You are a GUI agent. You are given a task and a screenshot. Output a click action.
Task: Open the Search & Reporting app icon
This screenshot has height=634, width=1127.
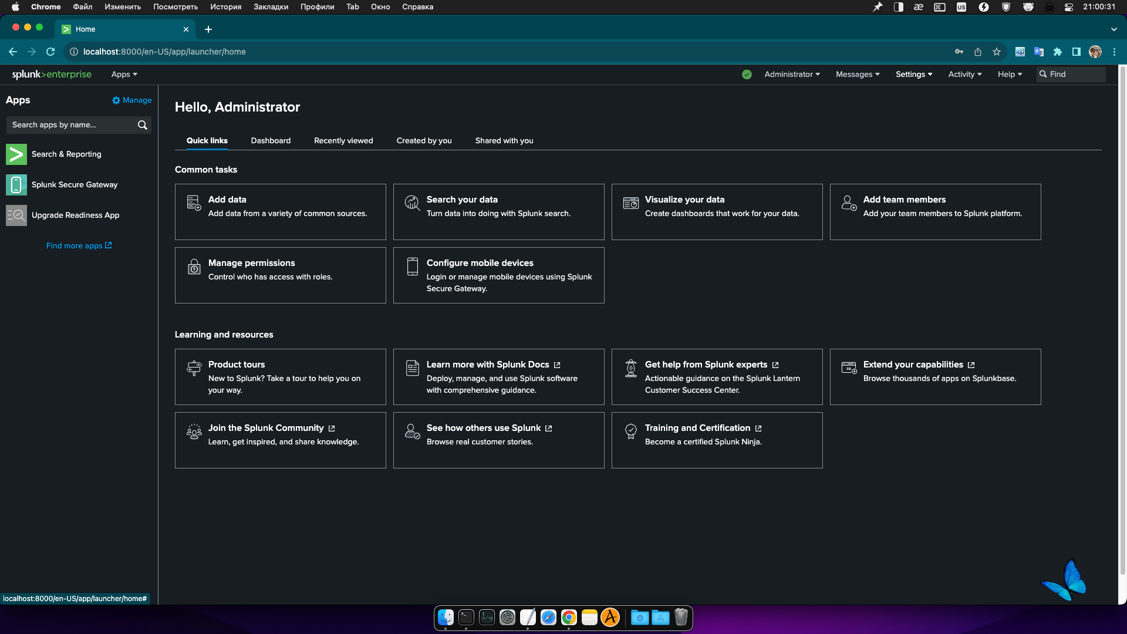(16, 154)
